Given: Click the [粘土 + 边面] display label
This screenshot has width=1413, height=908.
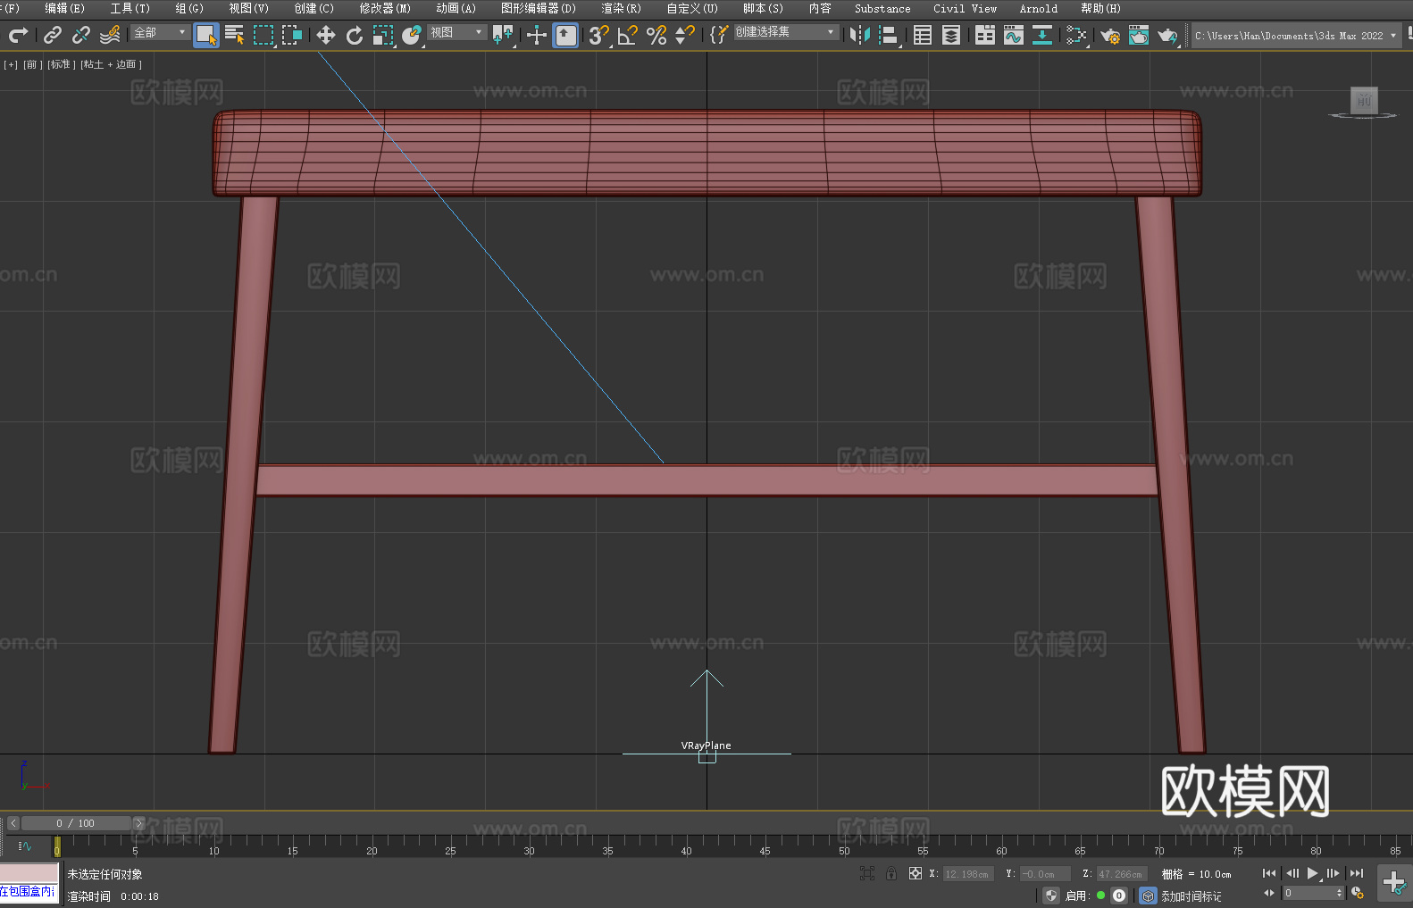Looking at the screenshot, I should pos(111,64).
